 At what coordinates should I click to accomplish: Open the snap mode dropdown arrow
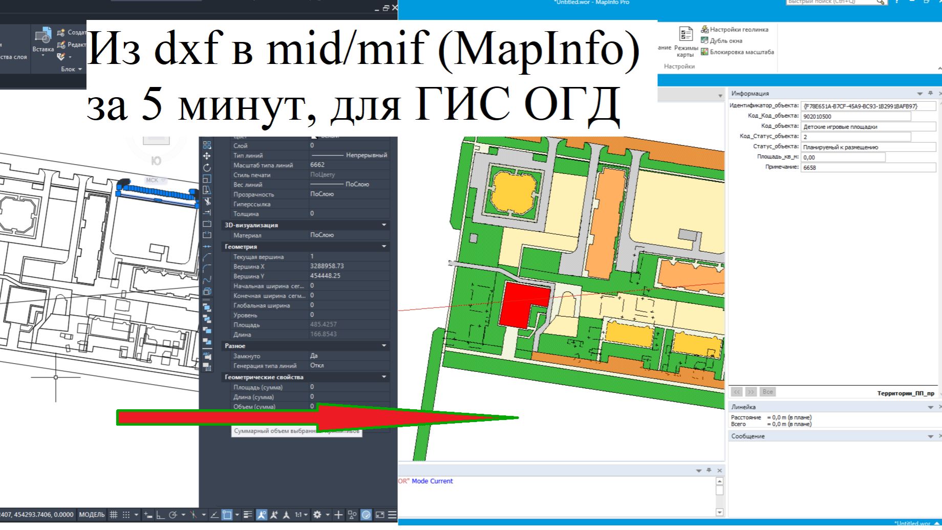tap(136, 515)
